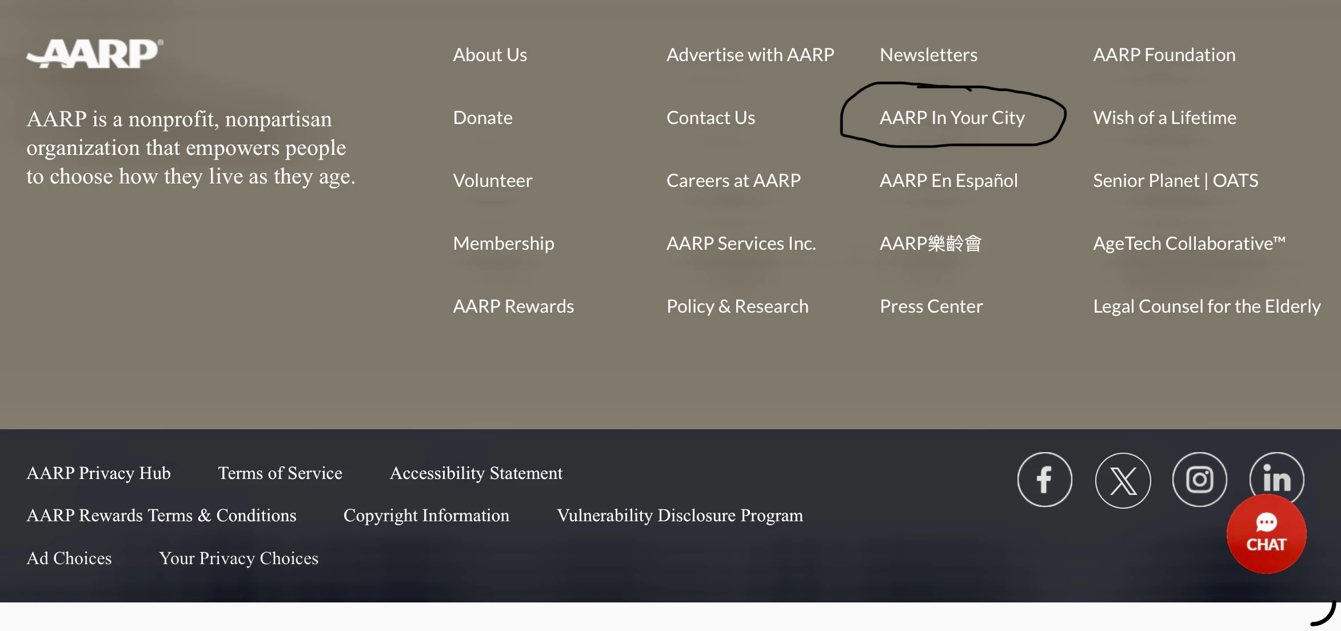This screenshot has height=631, width=1341.
Task: Select Legal Counsel for the Elderly
Action: [1207, 306]
